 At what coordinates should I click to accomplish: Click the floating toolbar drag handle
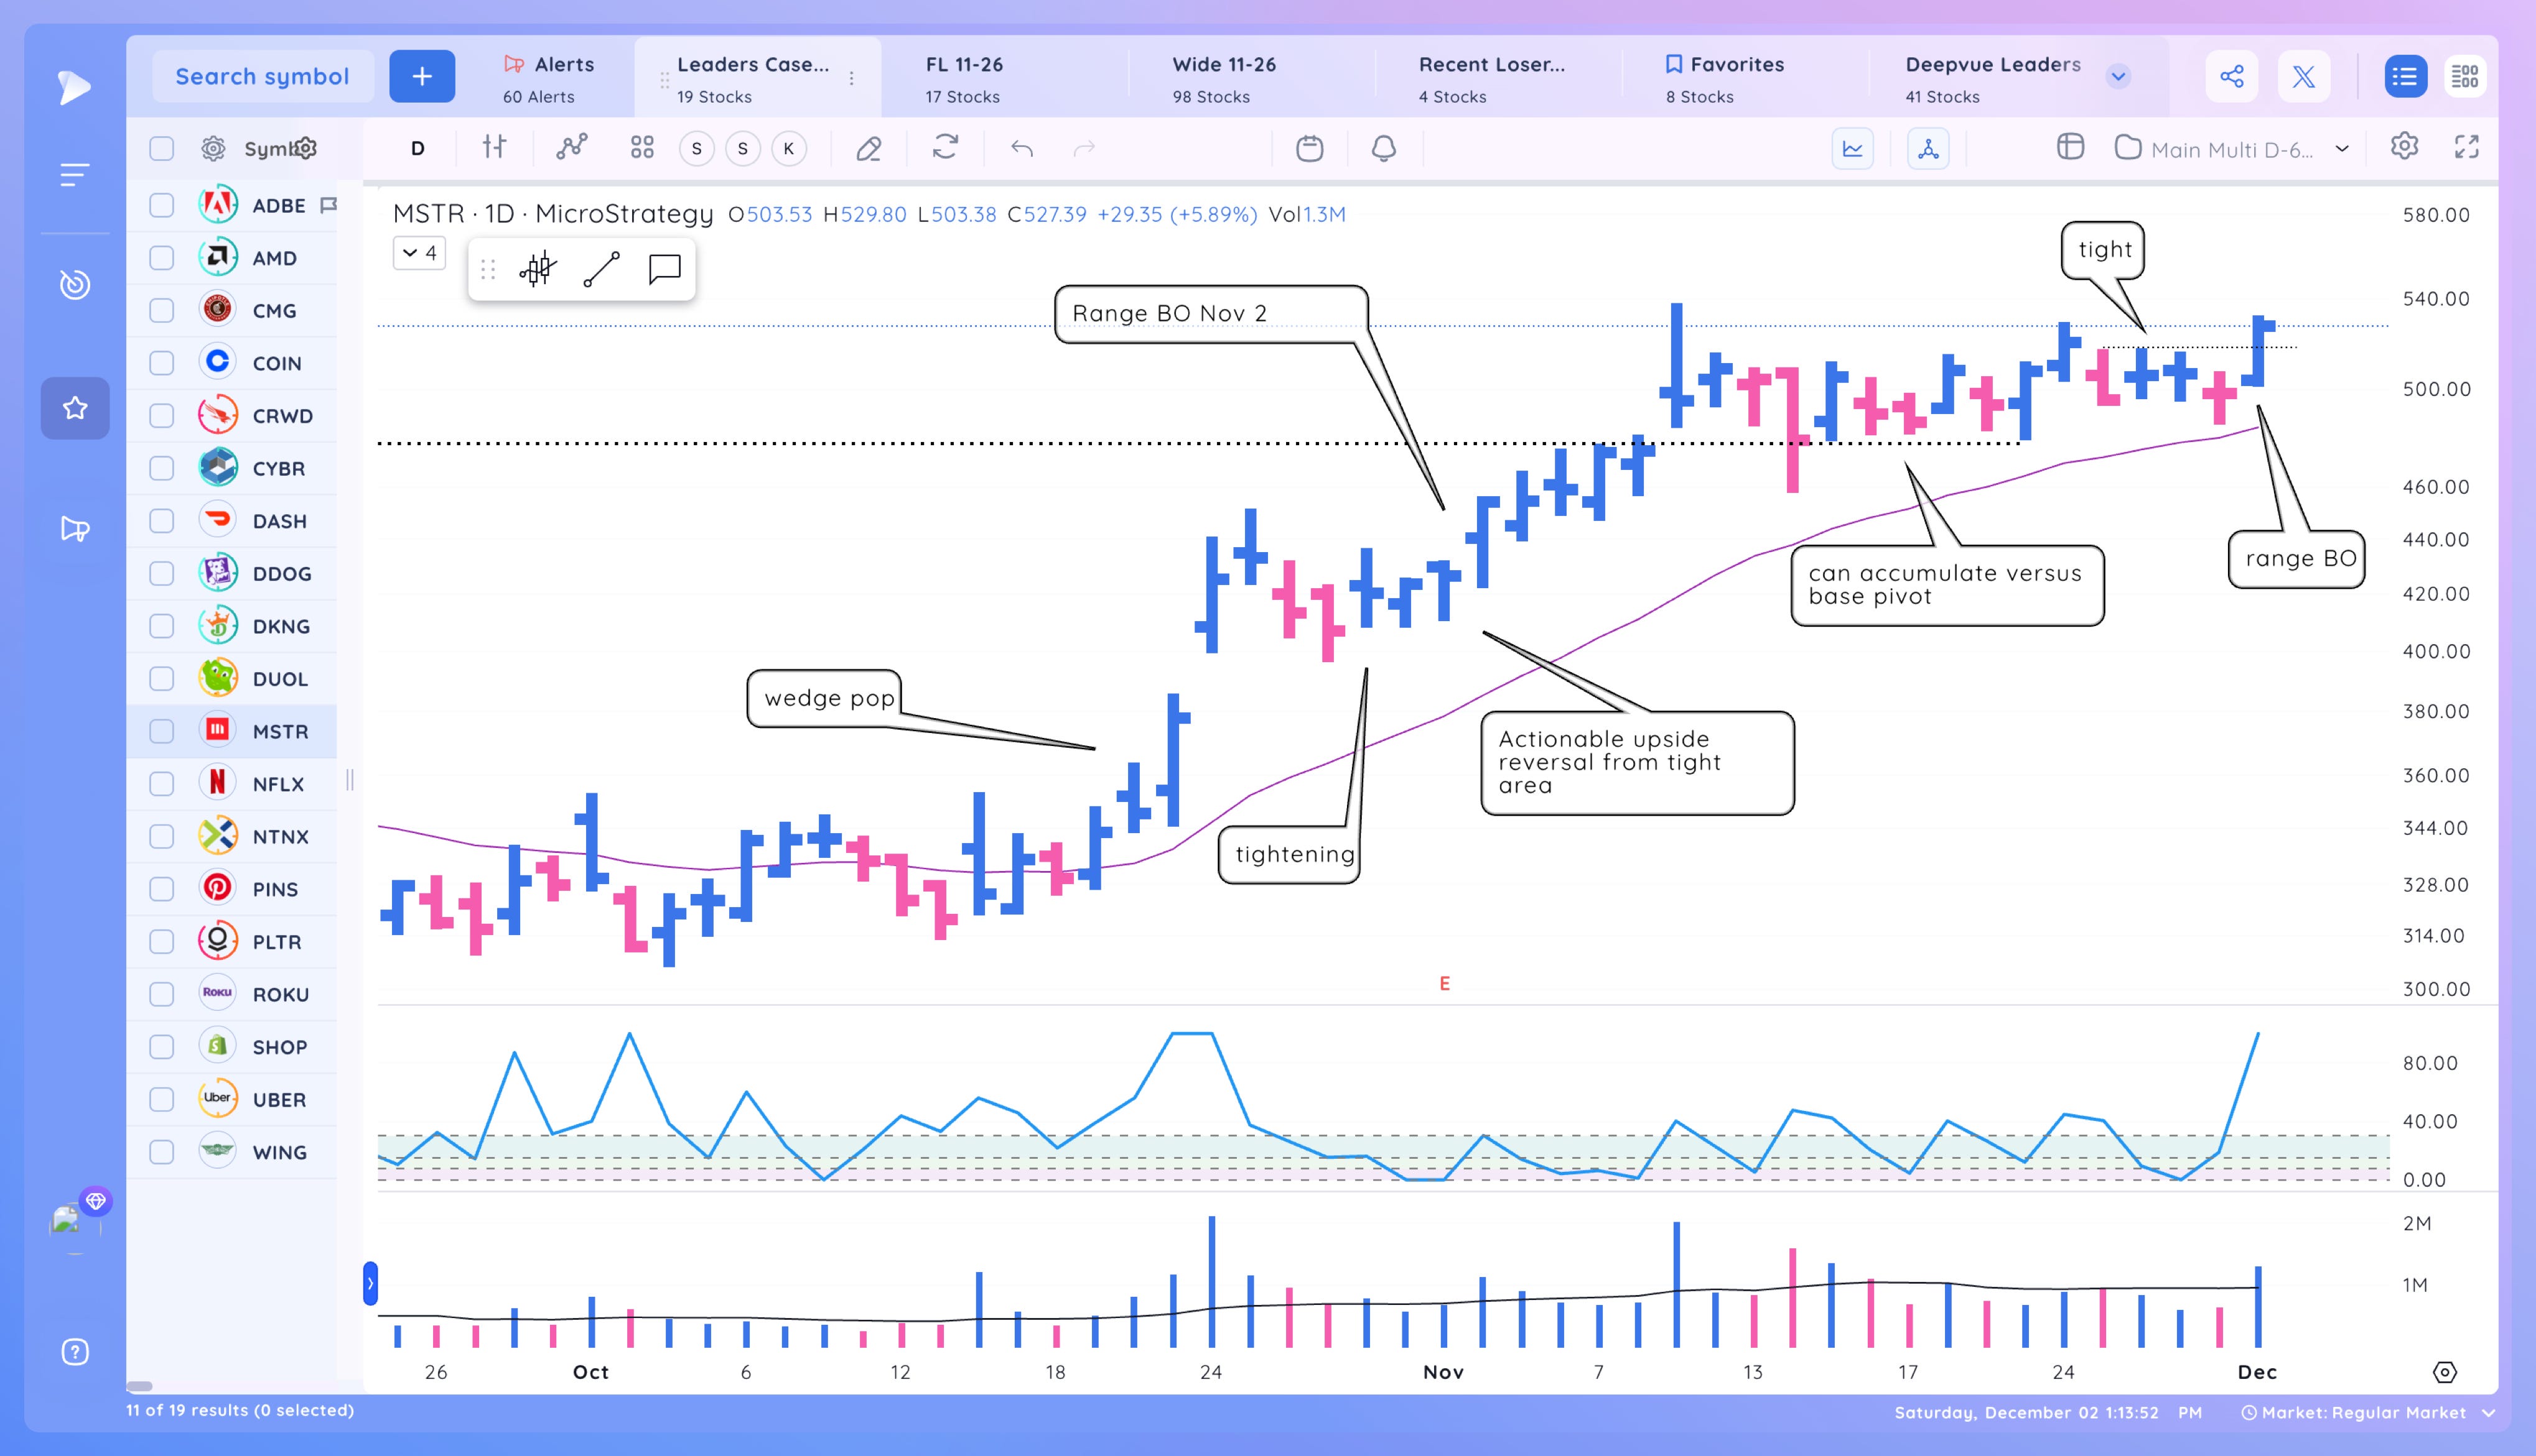point(487,269)
